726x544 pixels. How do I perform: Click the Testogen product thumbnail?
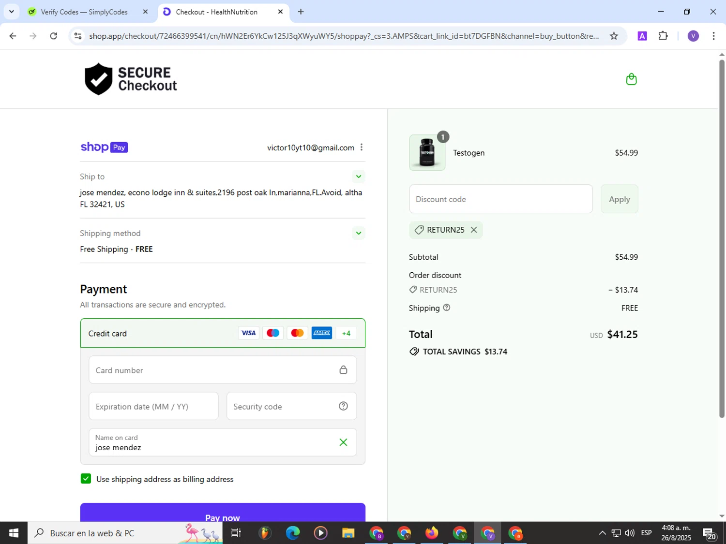click(x=427, y=153)
